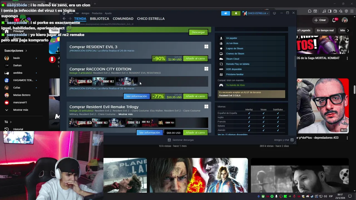
Task: Add RESIDENT EVIL 3 to cart
Action: coord(195,59)
